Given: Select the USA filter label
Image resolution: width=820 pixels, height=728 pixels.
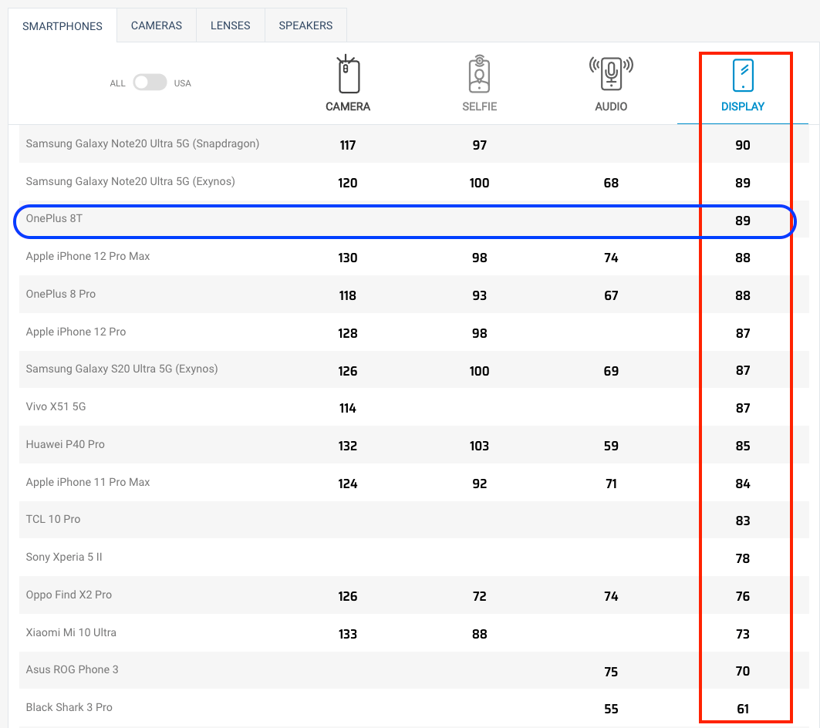Looking at the screenshot, I should [183, 83].
